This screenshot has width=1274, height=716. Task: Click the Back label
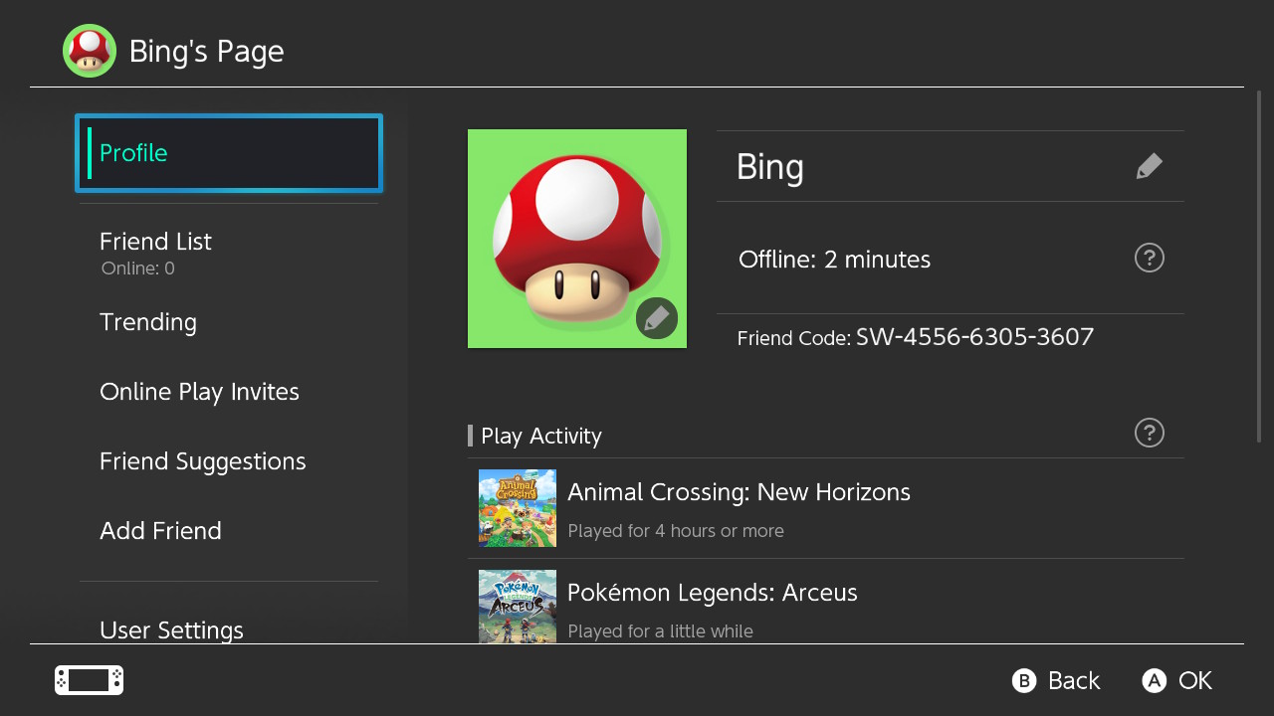[x=1074, y=680]
